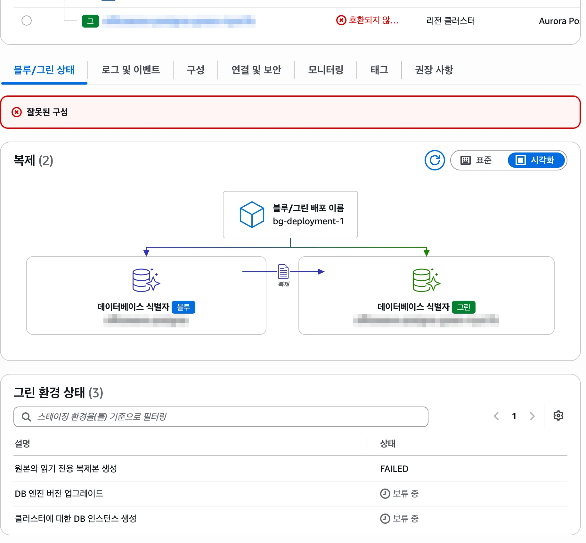This screenshot has width=586, height=543.
Task: Open the 구성 tab
Action: 195,70
